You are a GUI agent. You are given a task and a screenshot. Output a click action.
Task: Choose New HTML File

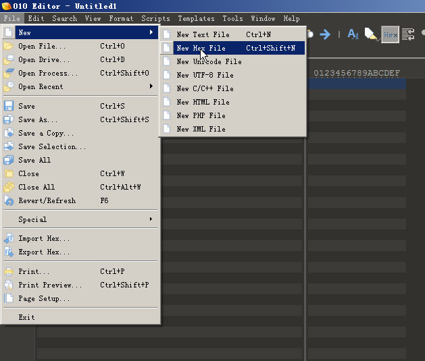[x=233, y=102]
